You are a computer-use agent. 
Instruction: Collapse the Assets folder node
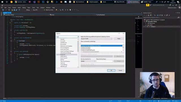click(146, 25)
